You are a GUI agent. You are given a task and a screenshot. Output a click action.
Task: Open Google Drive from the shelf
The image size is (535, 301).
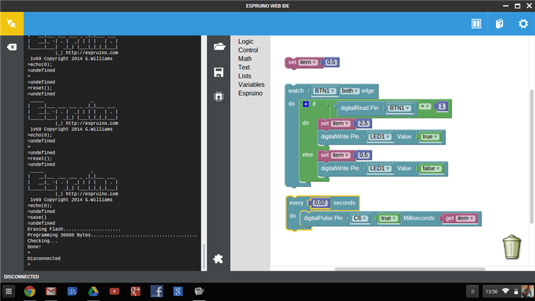click(93, 292)
